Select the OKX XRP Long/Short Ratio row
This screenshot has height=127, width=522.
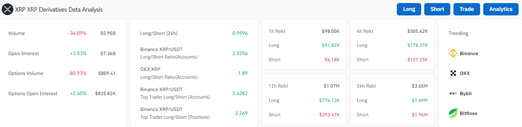tap(194, 73)
